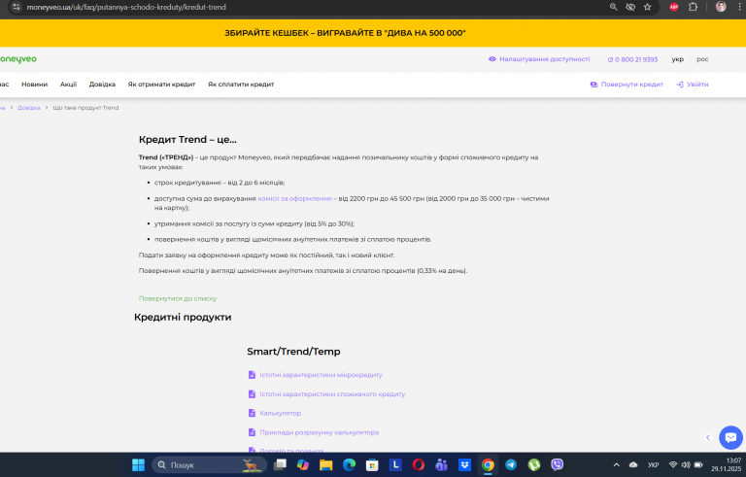Click the 'Кредитні продукти' heading
This screenshot has height=477, width=746.
(x=183, y=317)
